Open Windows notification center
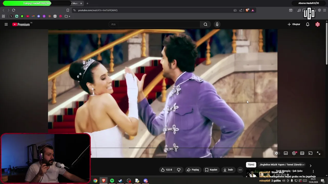The width and height of the screenshot is (328, 184). click(323, 181)
